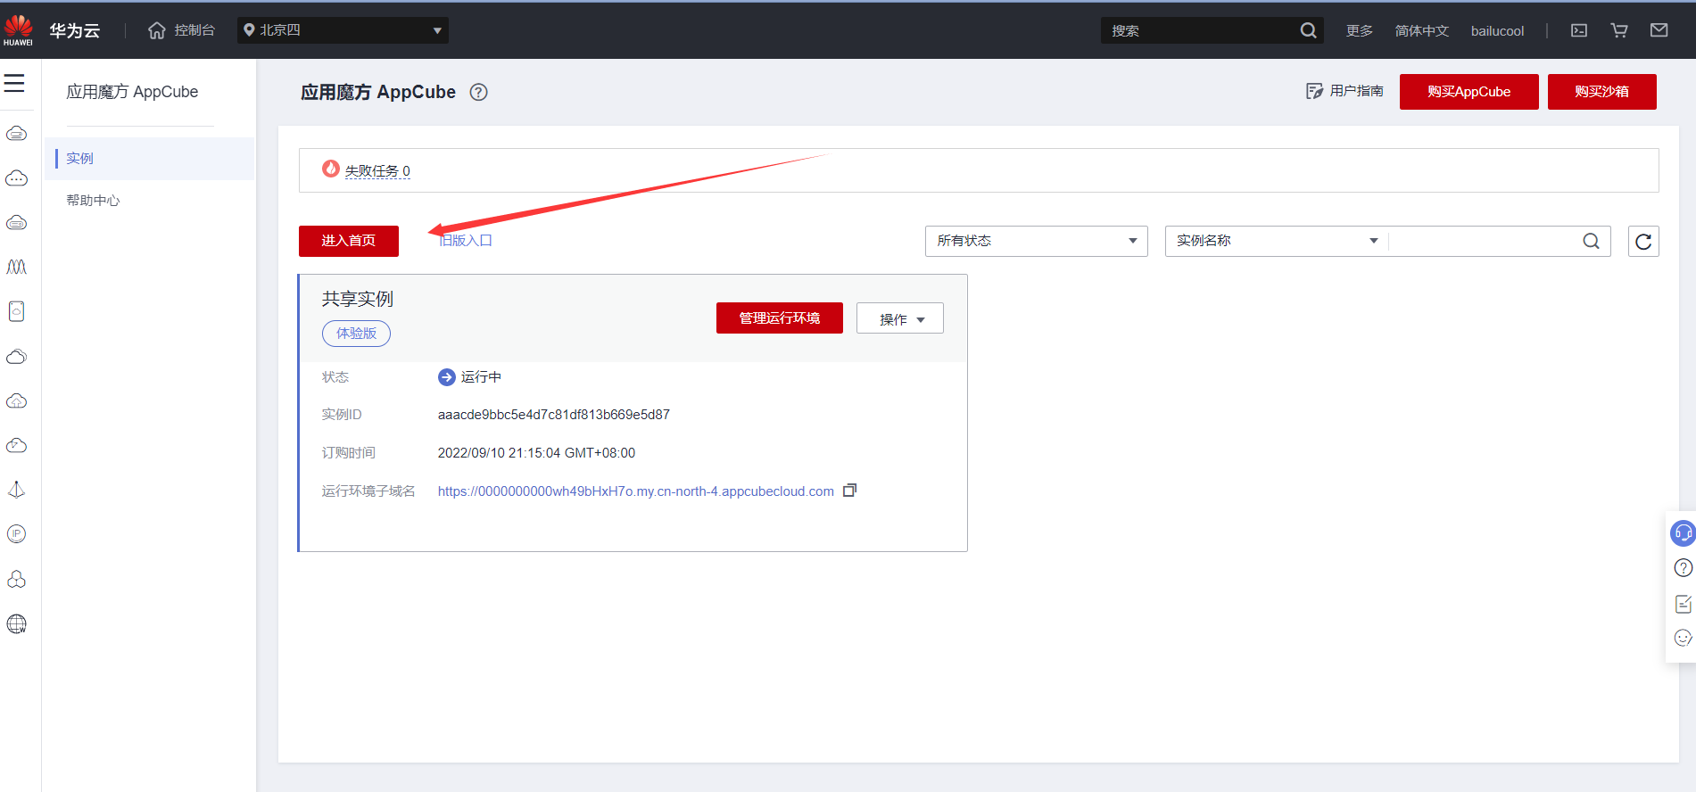Click the upload cloud sidebar icon
The width and height of the screenshot is (1696, 792).
(x=16, y=401)
